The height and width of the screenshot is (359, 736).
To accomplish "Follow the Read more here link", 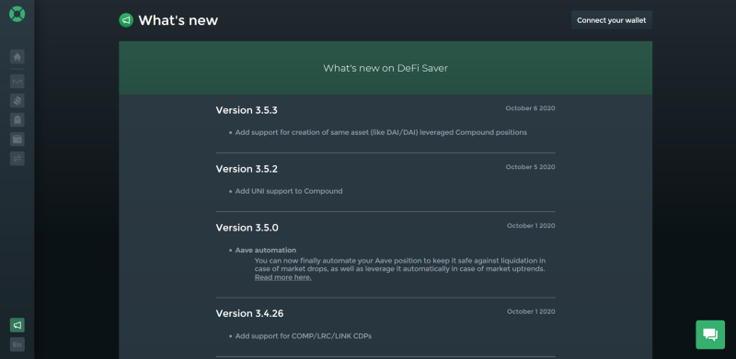I will click(x=283, y=277).
